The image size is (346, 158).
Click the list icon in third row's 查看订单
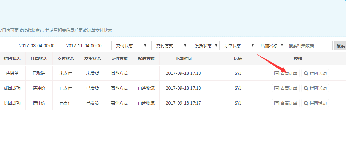pos(277,103)
